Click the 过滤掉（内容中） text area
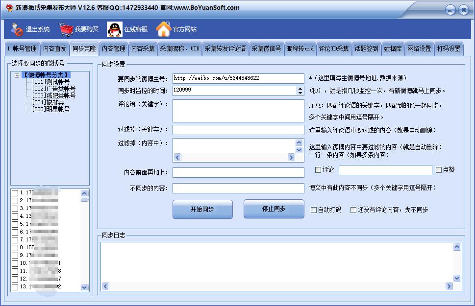The height and width of the screenshot is (306, 475). [234, 146]
